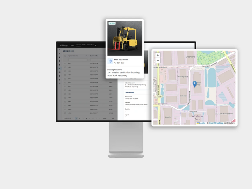The height and width of the screenshot is (189, 252).
Task: Click the settings gear beside site name
Action: point(96,45)
